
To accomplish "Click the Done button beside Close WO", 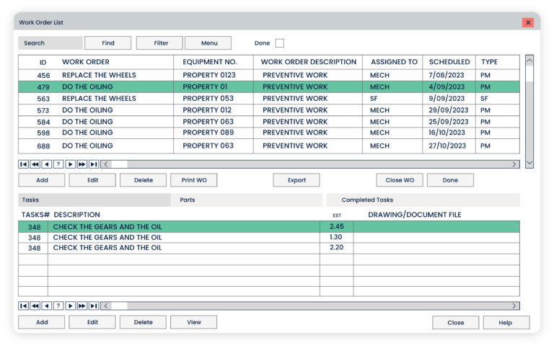I will point(450,180).
